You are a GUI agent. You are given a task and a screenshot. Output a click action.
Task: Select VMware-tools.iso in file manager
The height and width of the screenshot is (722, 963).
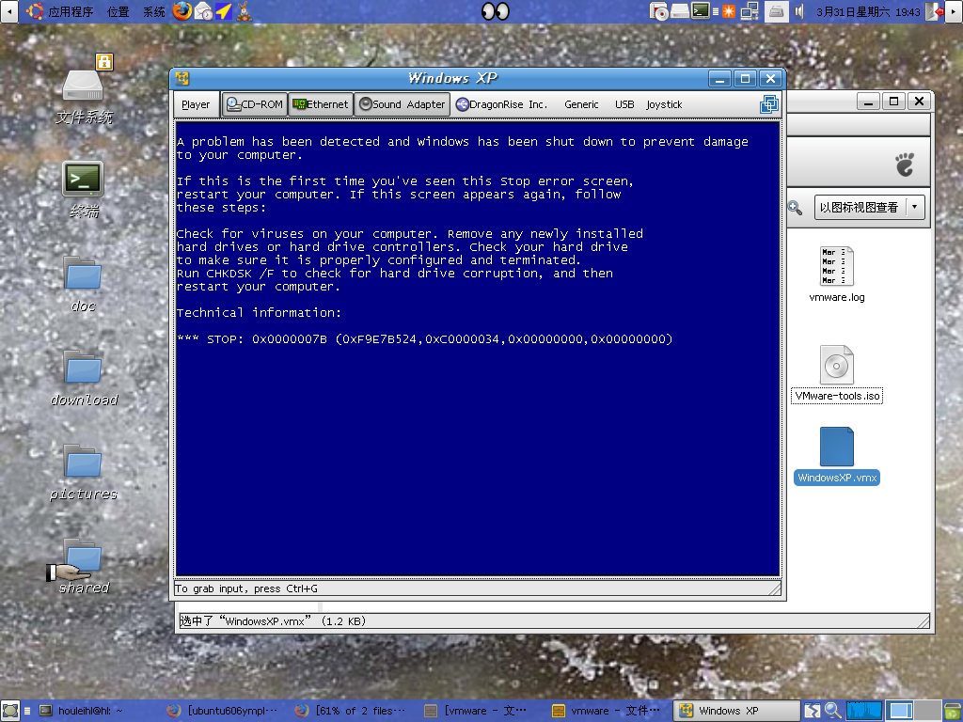click(836, 374)
